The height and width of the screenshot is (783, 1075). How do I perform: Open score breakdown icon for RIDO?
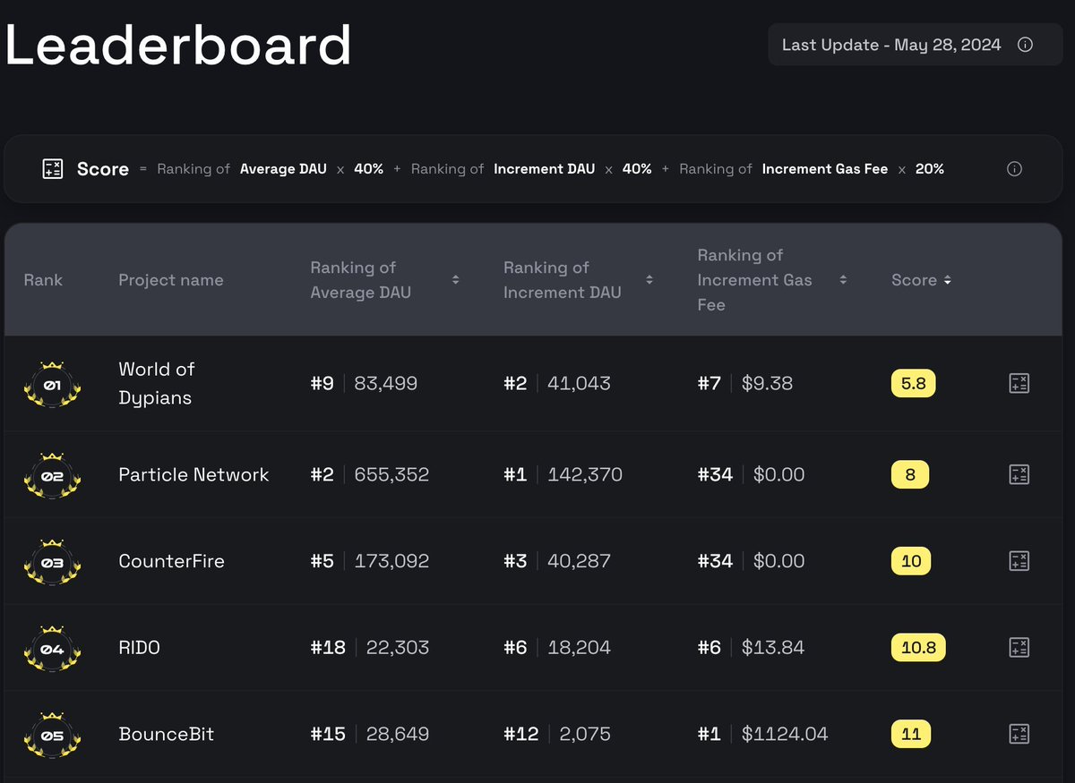(x=1019, y=647)
